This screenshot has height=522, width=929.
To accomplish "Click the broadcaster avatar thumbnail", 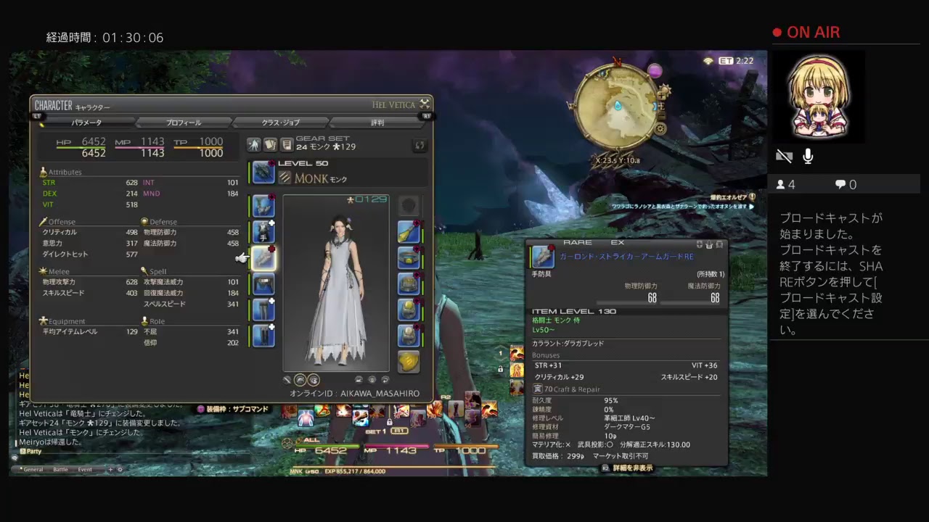I will [x=819, y=96].
